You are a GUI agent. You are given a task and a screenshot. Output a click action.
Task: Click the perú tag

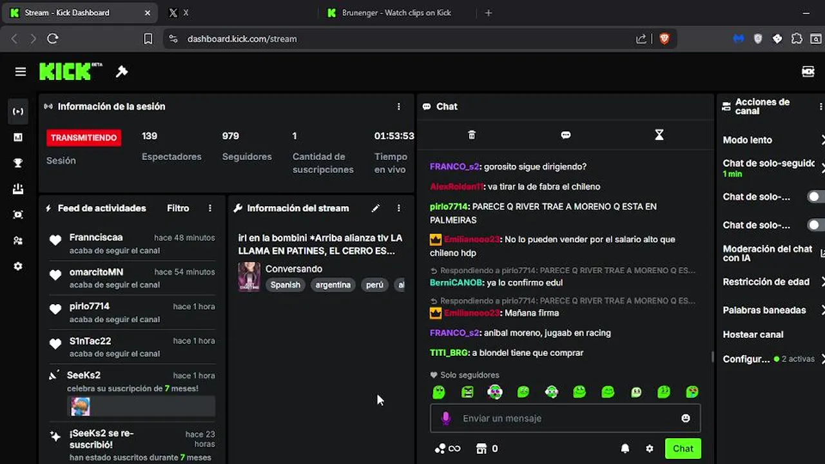coord(374,285)
